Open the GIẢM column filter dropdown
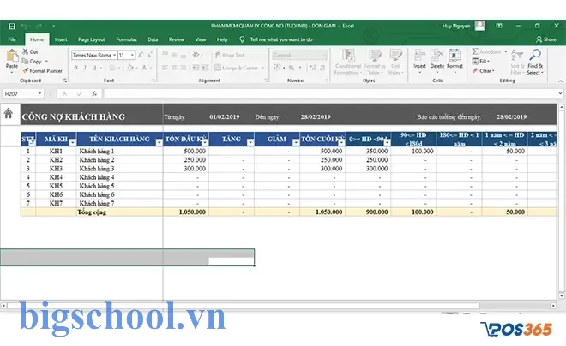The width and height of the screenshot is (566, 346). click(x=296, y=142)
